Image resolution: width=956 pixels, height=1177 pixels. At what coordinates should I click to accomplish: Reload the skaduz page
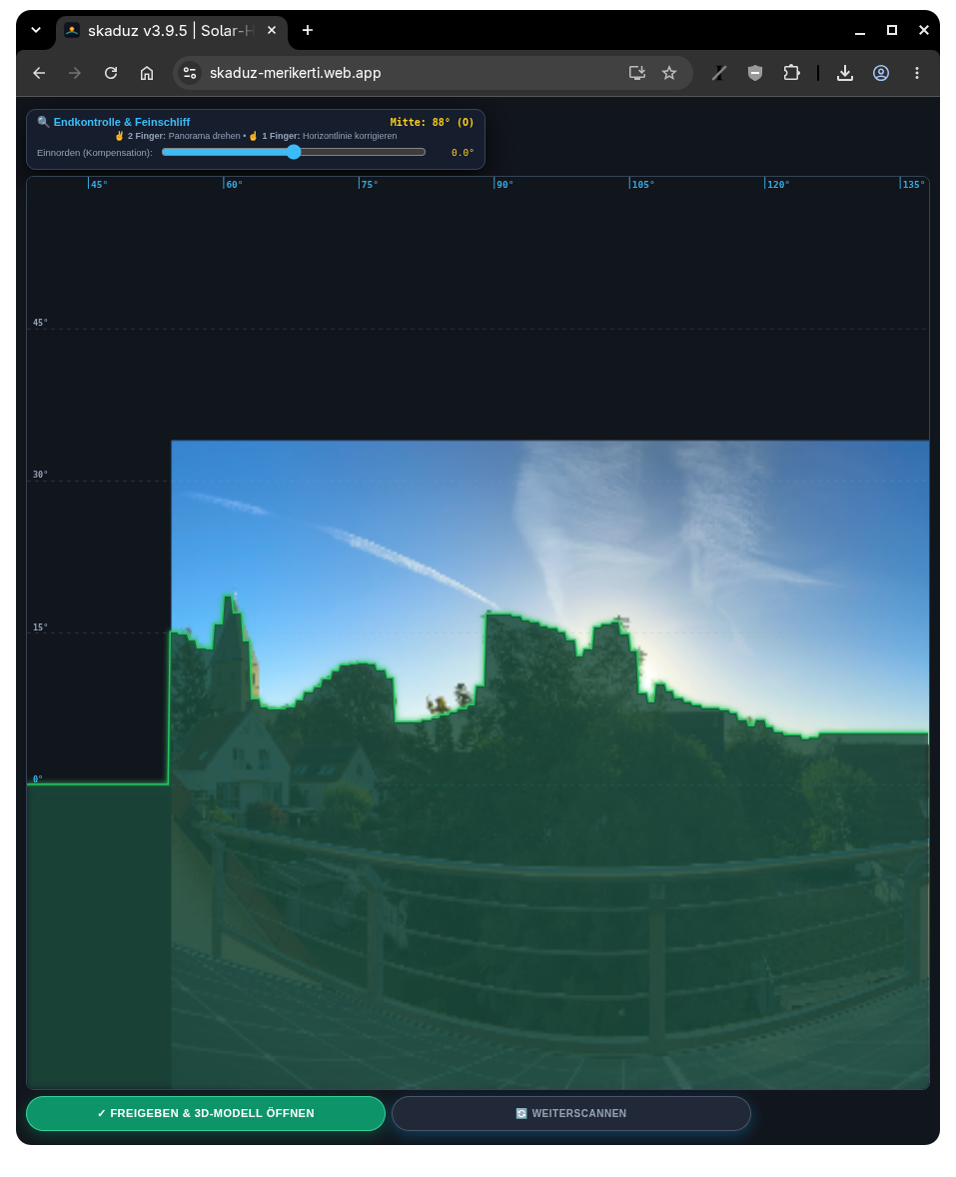111,73
